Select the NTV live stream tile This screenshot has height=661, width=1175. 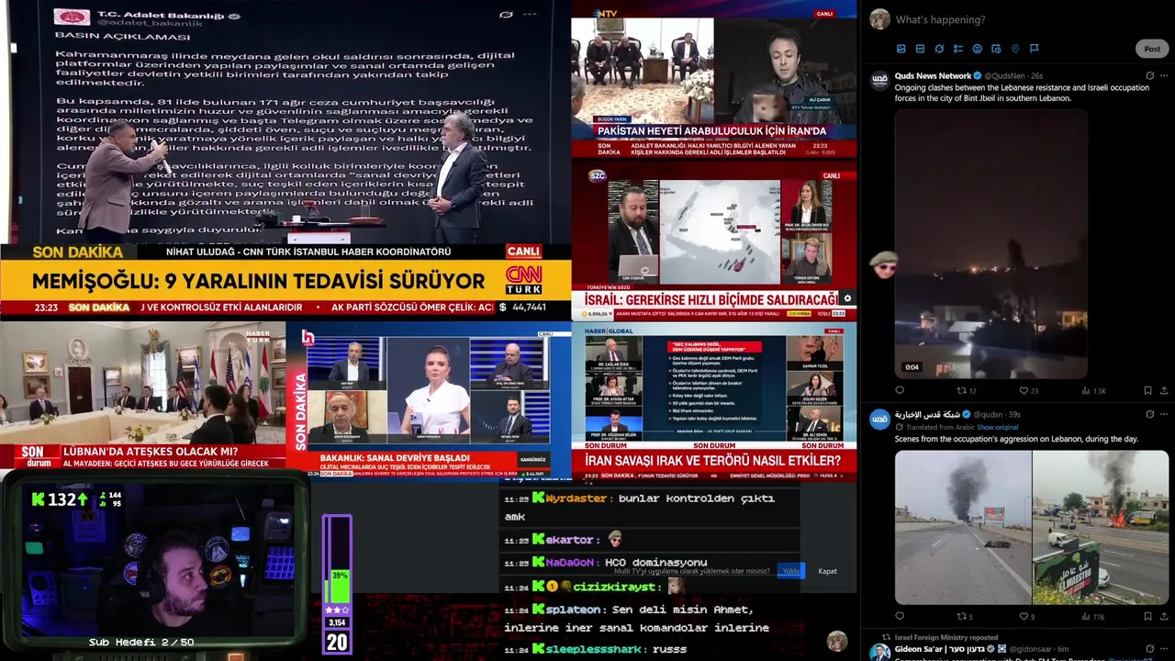coord(714,80)
